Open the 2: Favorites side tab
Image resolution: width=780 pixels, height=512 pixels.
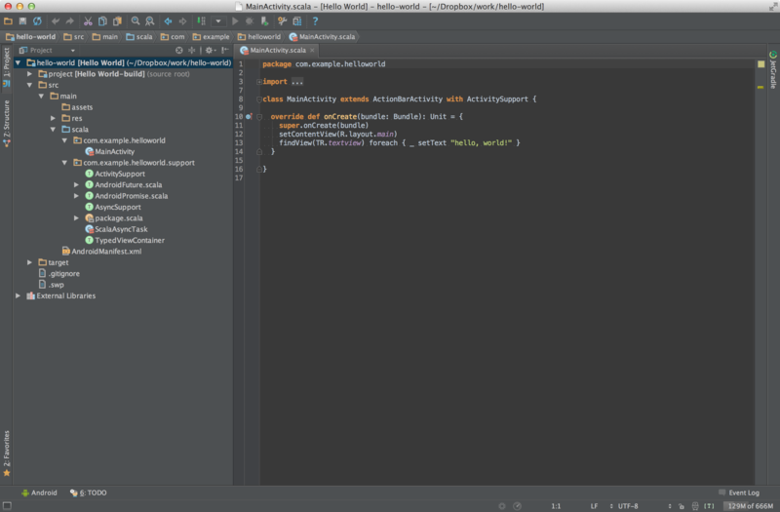click(6, 453)
